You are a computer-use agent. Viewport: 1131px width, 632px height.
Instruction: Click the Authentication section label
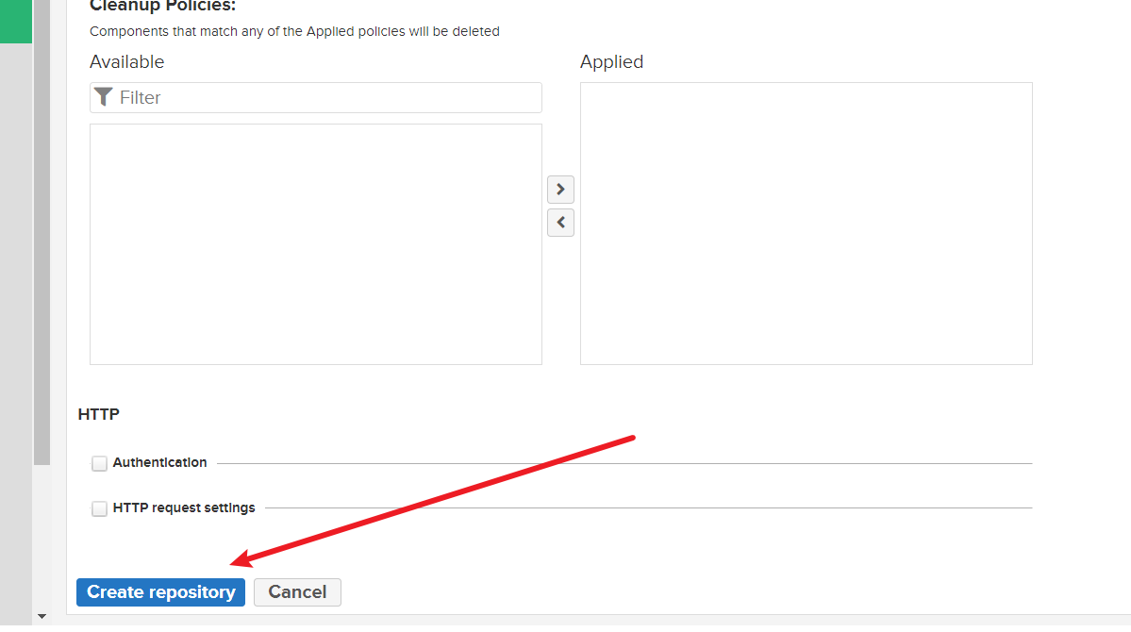click(159, 462)
